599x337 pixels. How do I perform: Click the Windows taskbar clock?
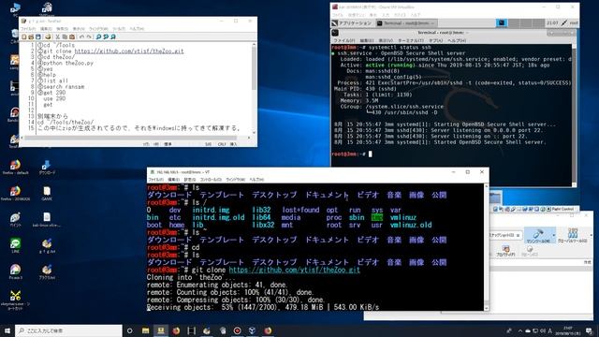click(568, 330)
